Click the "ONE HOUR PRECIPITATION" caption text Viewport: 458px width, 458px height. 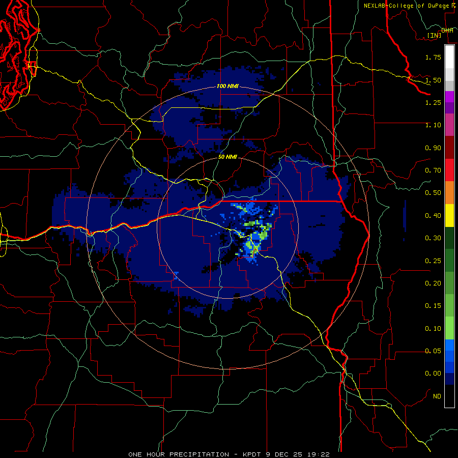[179, 454]
